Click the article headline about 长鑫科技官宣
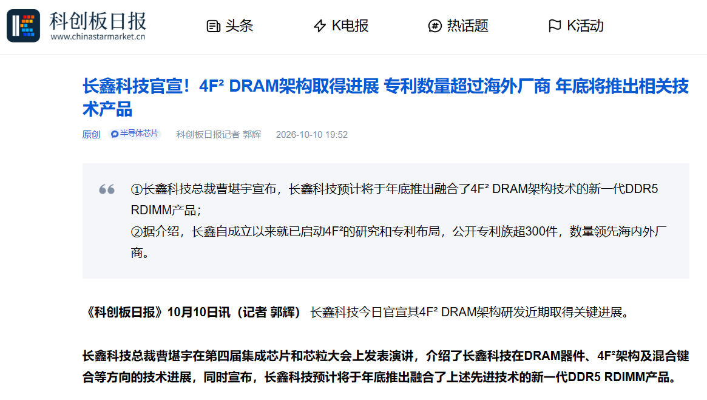Image resolution: width=707 pixels, height=400 pixels. coord(385,97)
